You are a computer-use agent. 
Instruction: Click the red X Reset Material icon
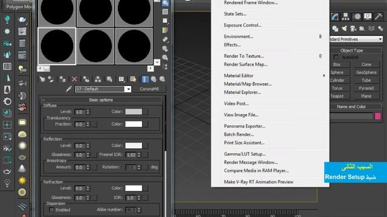click(74, 79)
